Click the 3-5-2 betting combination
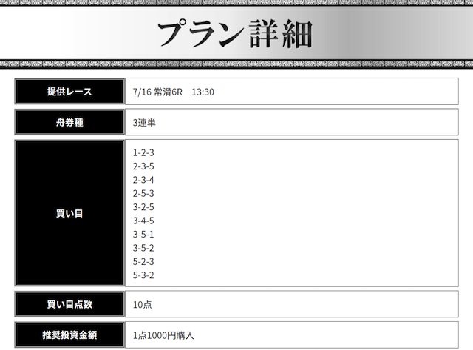The image size is (473, 350). pyautogui.click(x=143, y=248)
